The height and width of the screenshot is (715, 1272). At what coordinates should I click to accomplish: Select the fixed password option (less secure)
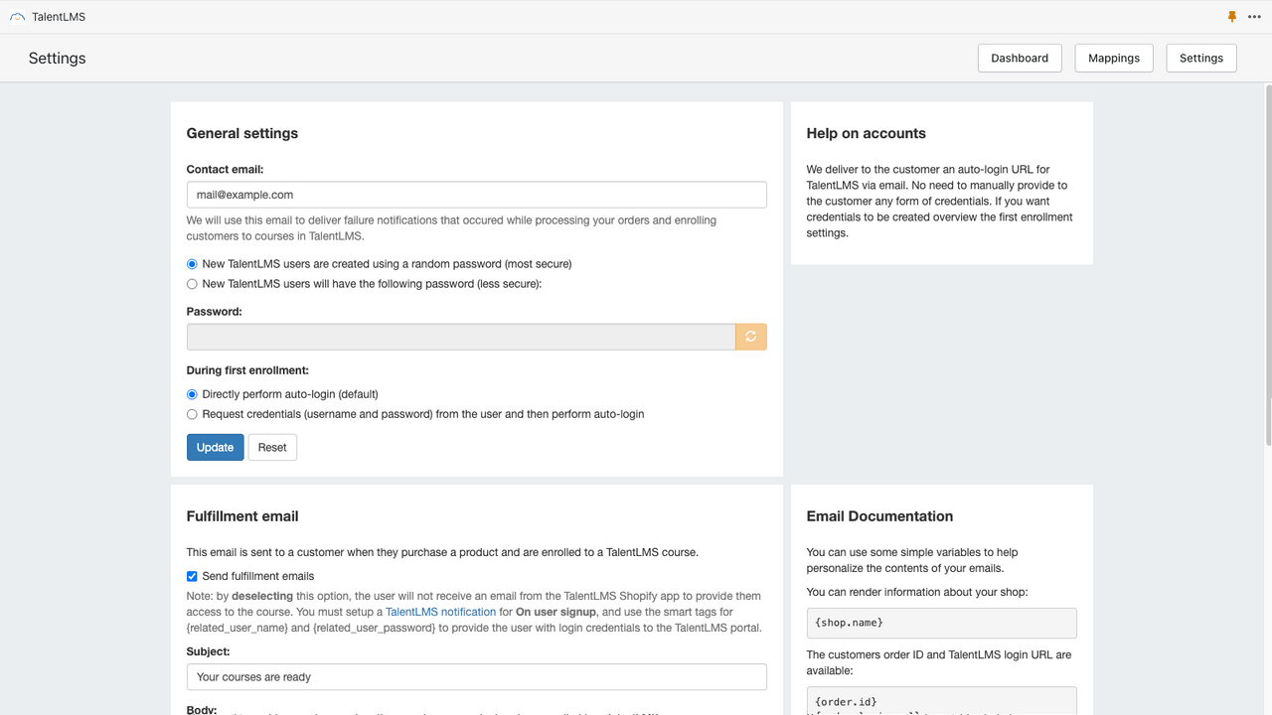193,284
